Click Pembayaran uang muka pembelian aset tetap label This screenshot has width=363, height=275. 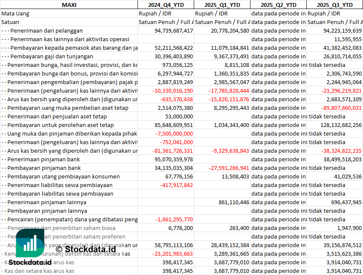[x=68, y=108]
